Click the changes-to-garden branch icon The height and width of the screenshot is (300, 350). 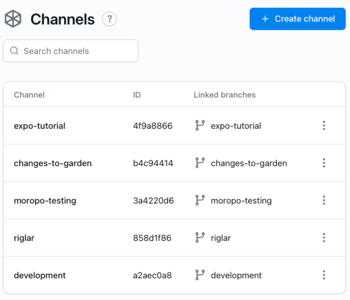point(200,163)
